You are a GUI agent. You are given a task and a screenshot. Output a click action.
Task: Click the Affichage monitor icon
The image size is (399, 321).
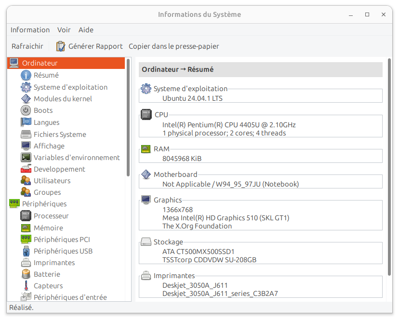click(26, 146)
